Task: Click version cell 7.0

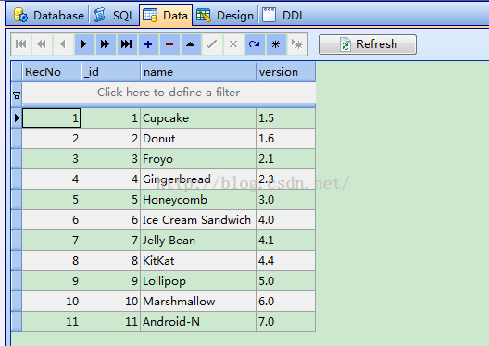Action: pyautogui.click(x=285, y=321)
